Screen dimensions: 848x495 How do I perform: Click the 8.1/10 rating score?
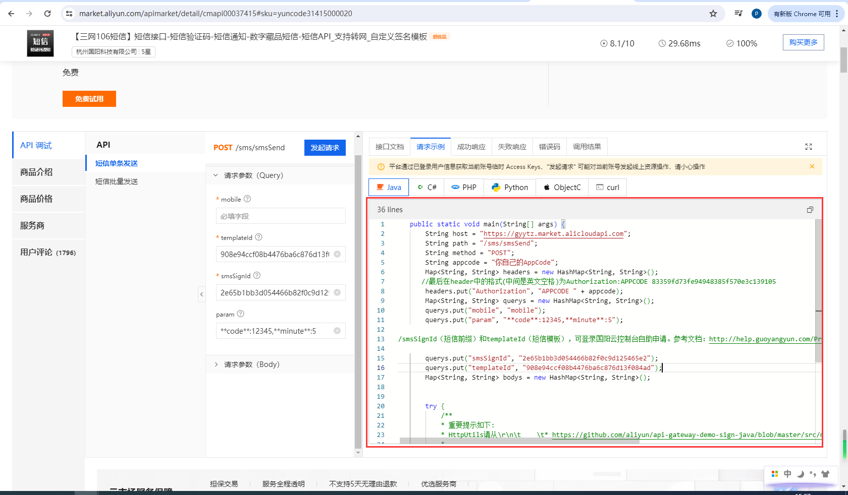pyautogui.click(x=617, y=43)
